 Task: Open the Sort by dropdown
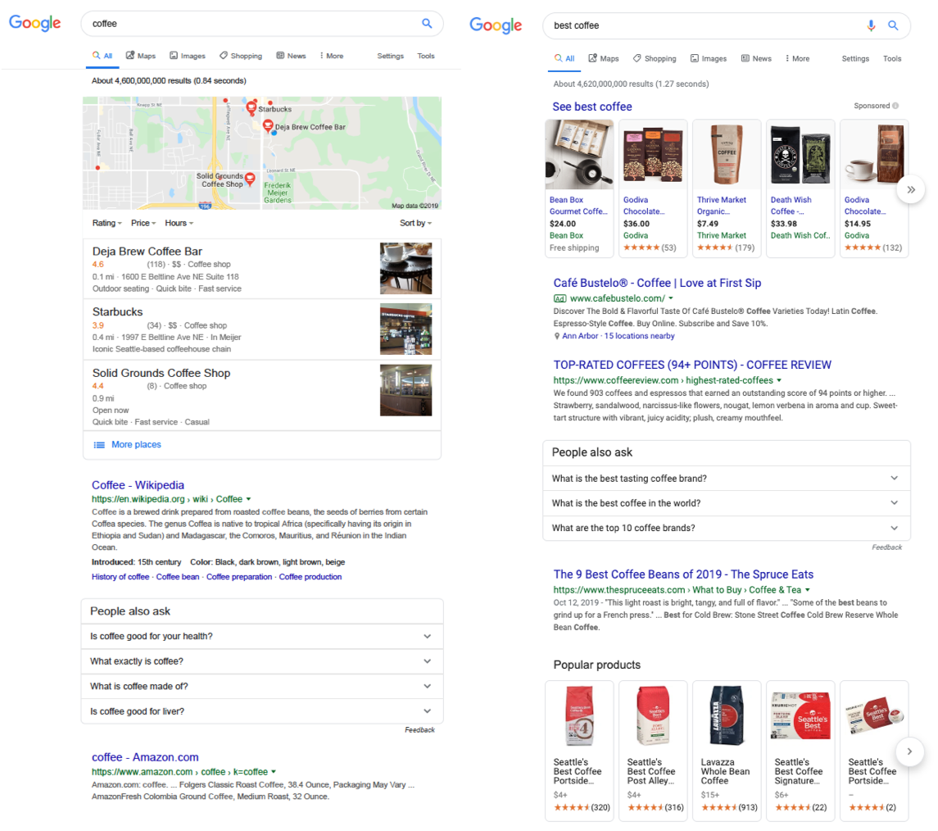[x=415, y=223]
